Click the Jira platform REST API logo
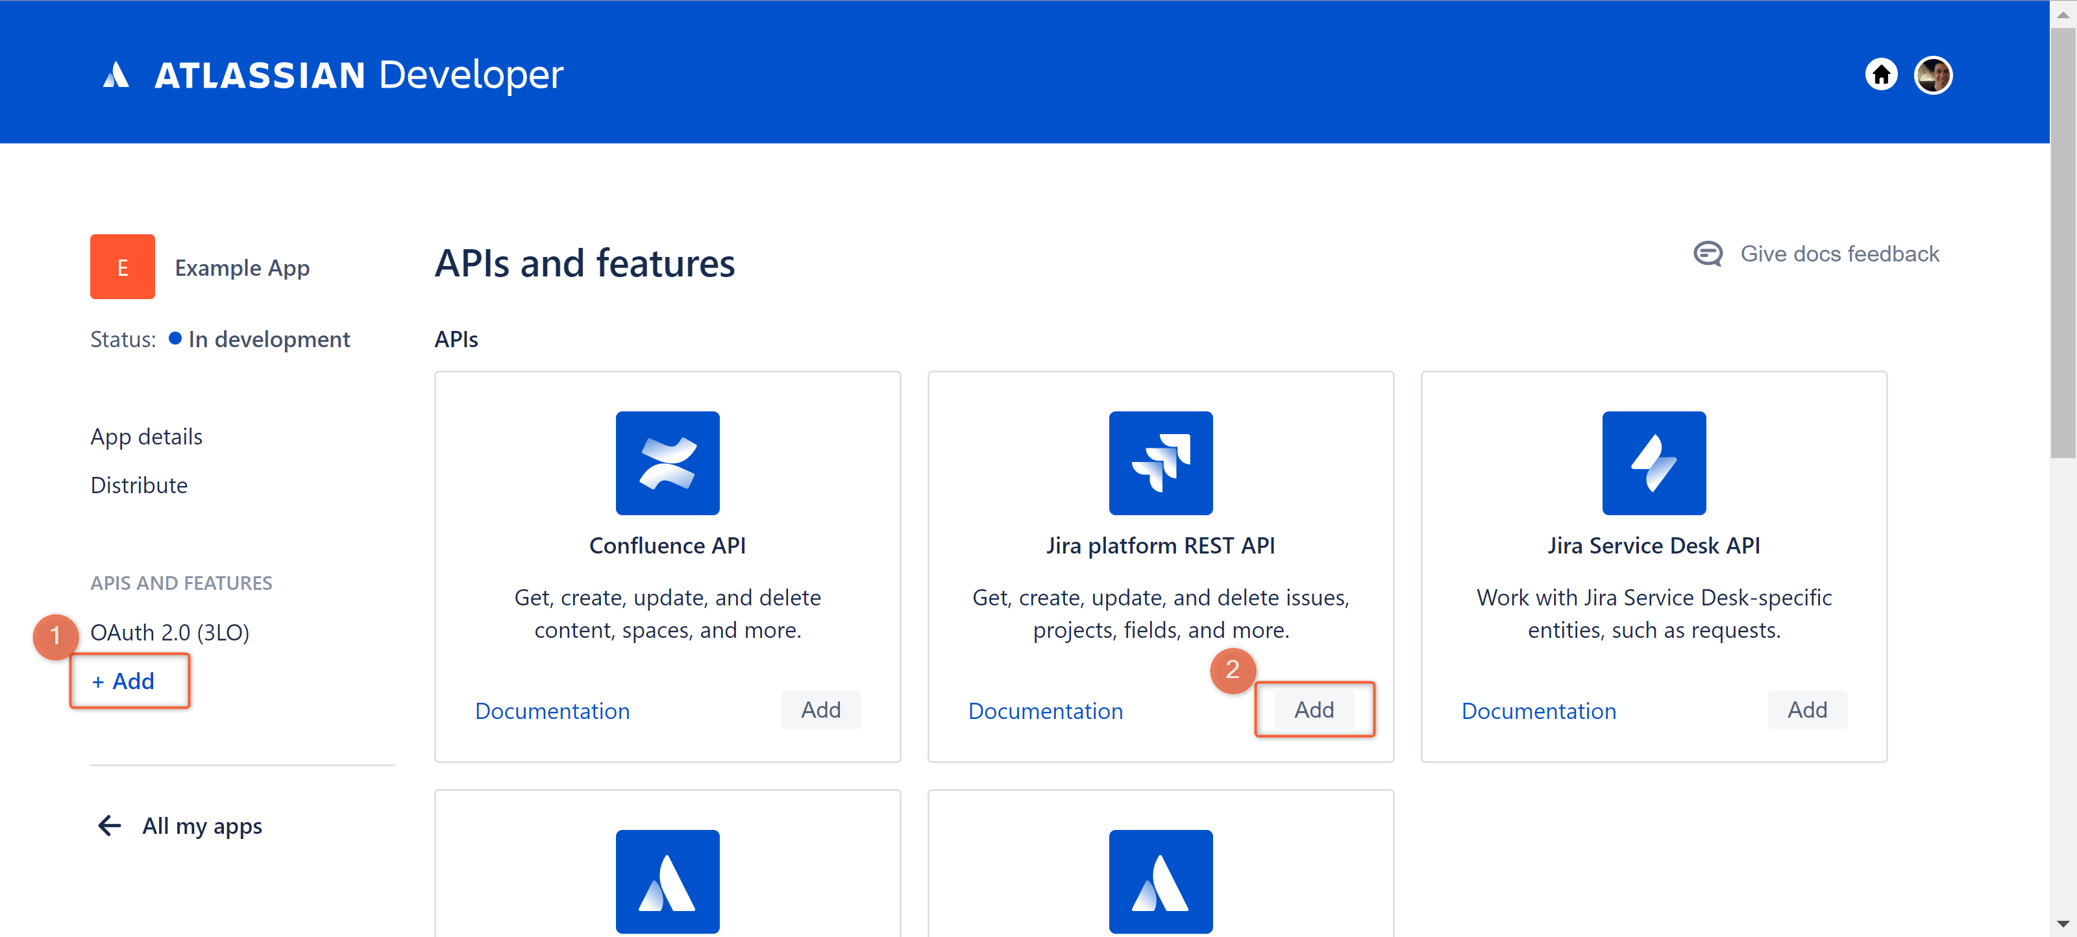The height and width of the screenshot is (937, 2077). tap(1161, 463)
